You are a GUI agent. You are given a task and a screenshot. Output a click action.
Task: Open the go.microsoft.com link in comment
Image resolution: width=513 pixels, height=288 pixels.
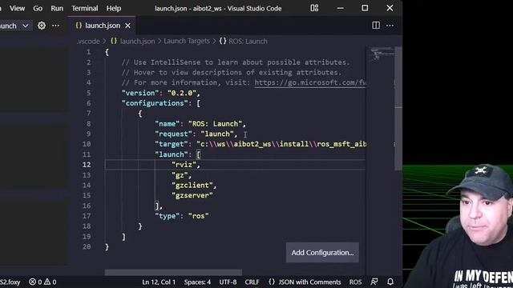[310, 82]
